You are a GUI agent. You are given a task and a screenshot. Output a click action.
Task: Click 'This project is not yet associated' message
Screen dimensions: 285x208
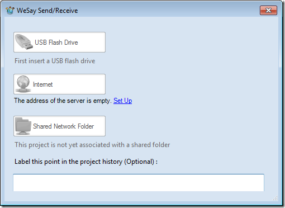point(92,145)
